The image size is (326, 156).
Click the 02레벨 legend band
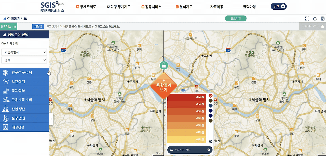(x=187, y=133)
